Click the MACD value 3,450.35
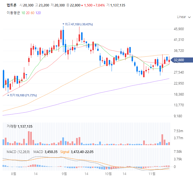Screen dimensions: 193x177 tap(51, 152)
